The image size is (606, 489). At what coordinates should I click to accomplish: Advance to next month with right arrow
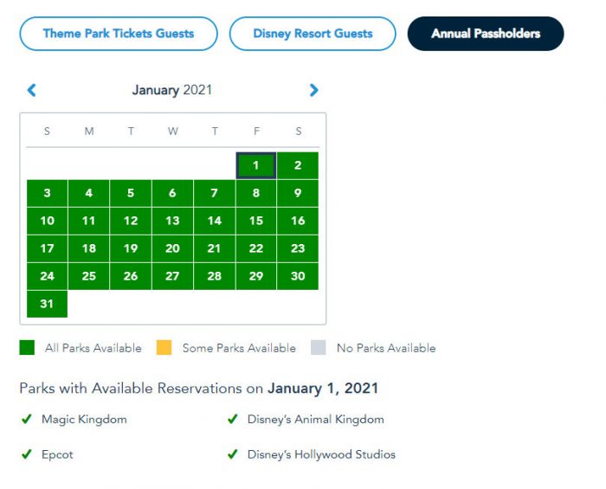click(x=313, y=90)
